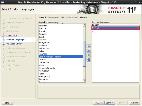Viewport: 142px width, 106px height.
Task: Click the Prerequisite Checks step
Action: click(16, 57)
